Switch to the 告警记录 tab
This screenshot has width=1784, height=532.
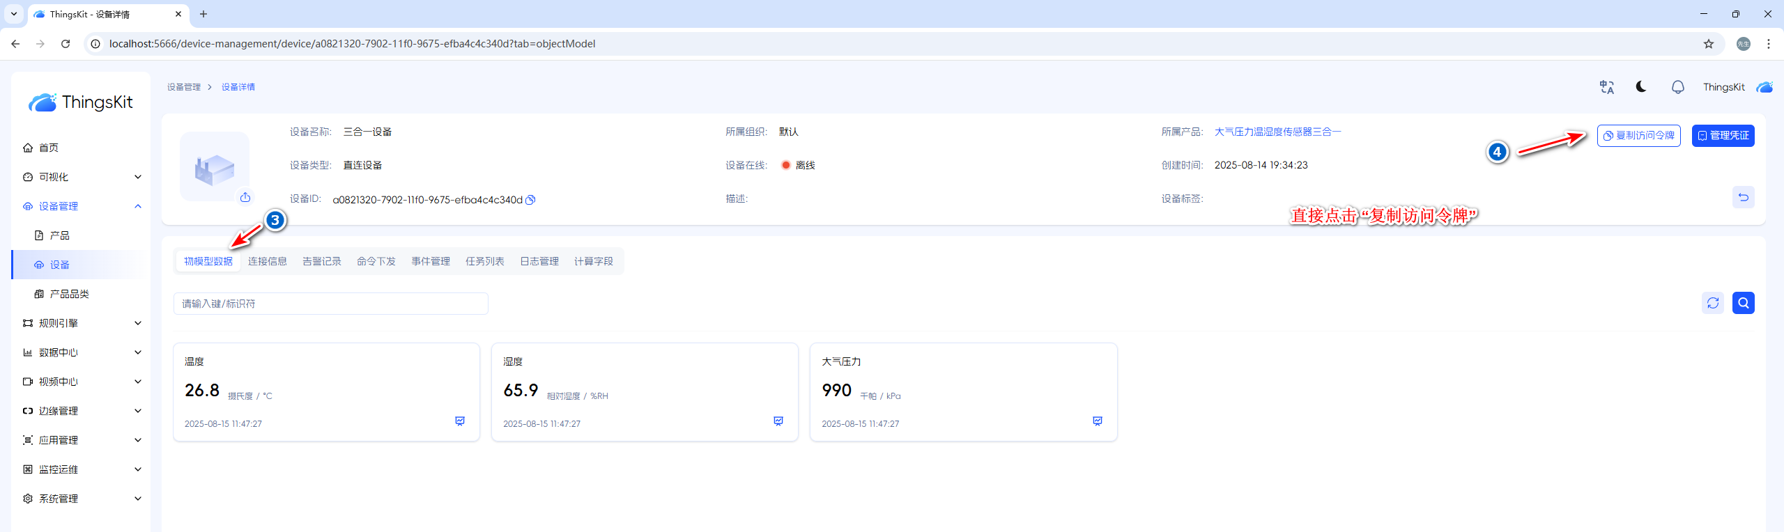pyautogui.click(x=321, y=261)
